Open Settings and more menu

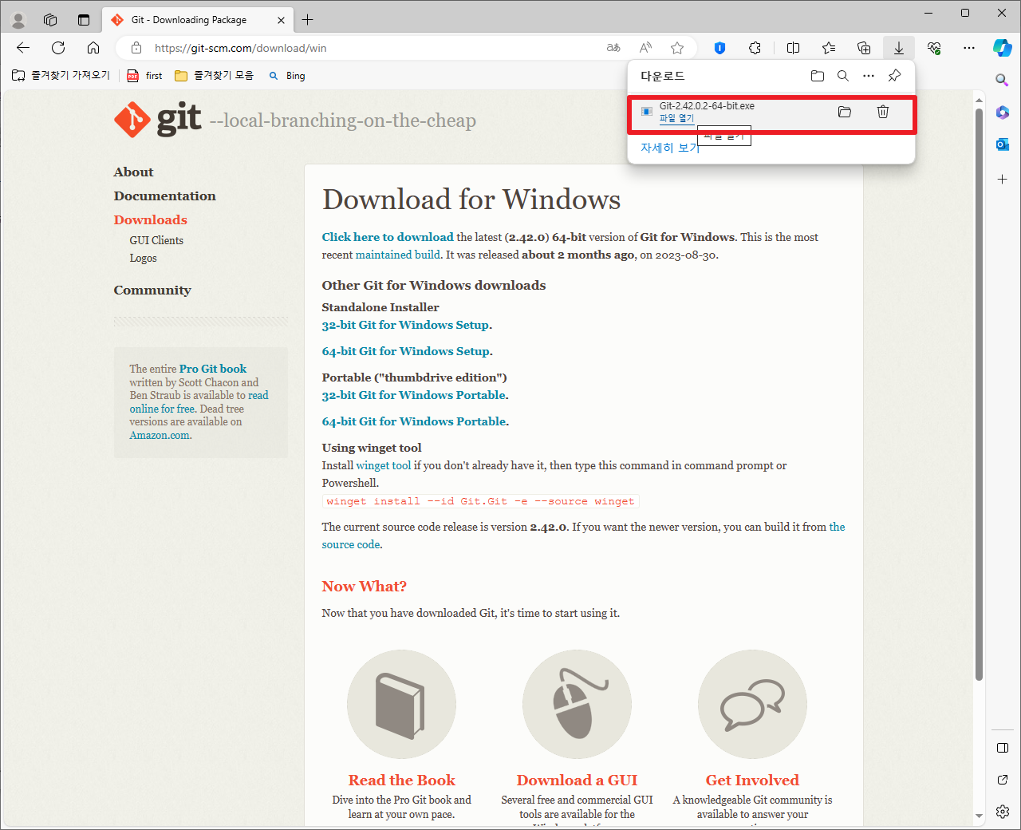(x=969, y=48)
